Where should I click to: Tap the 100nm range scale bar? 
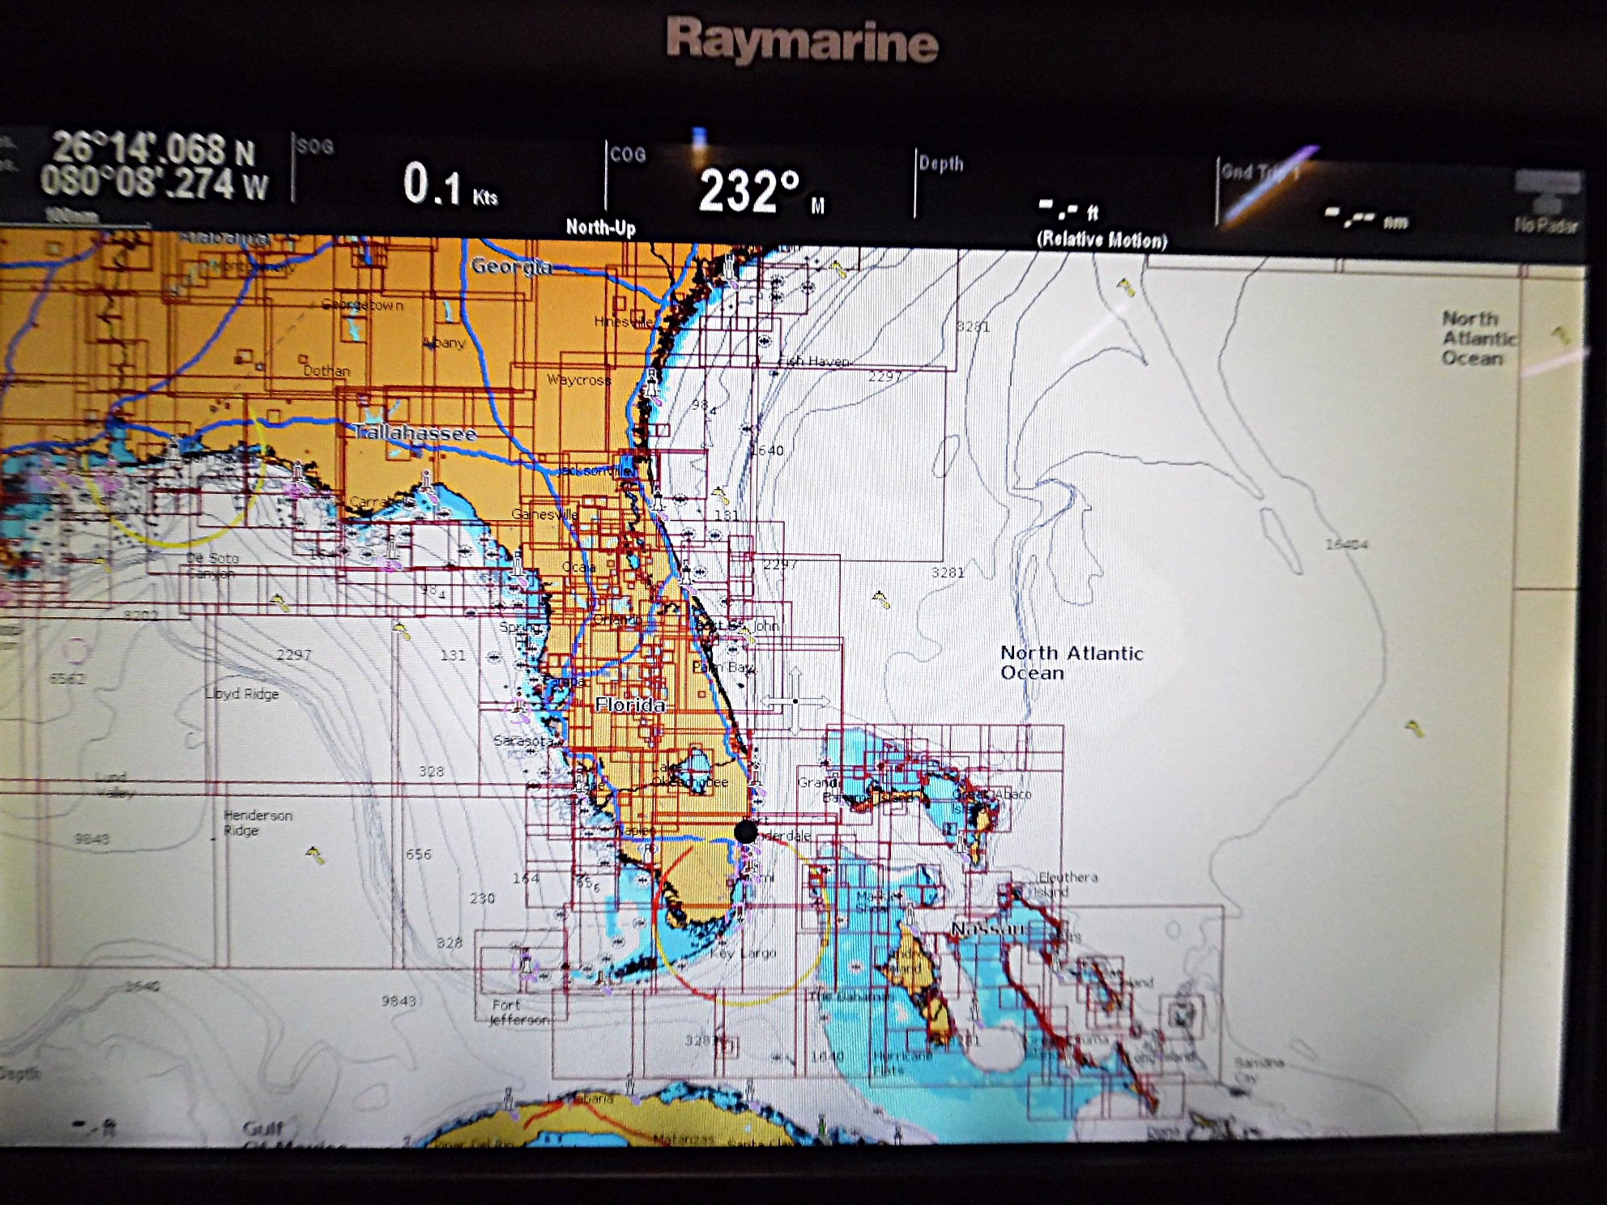point(73,217)
